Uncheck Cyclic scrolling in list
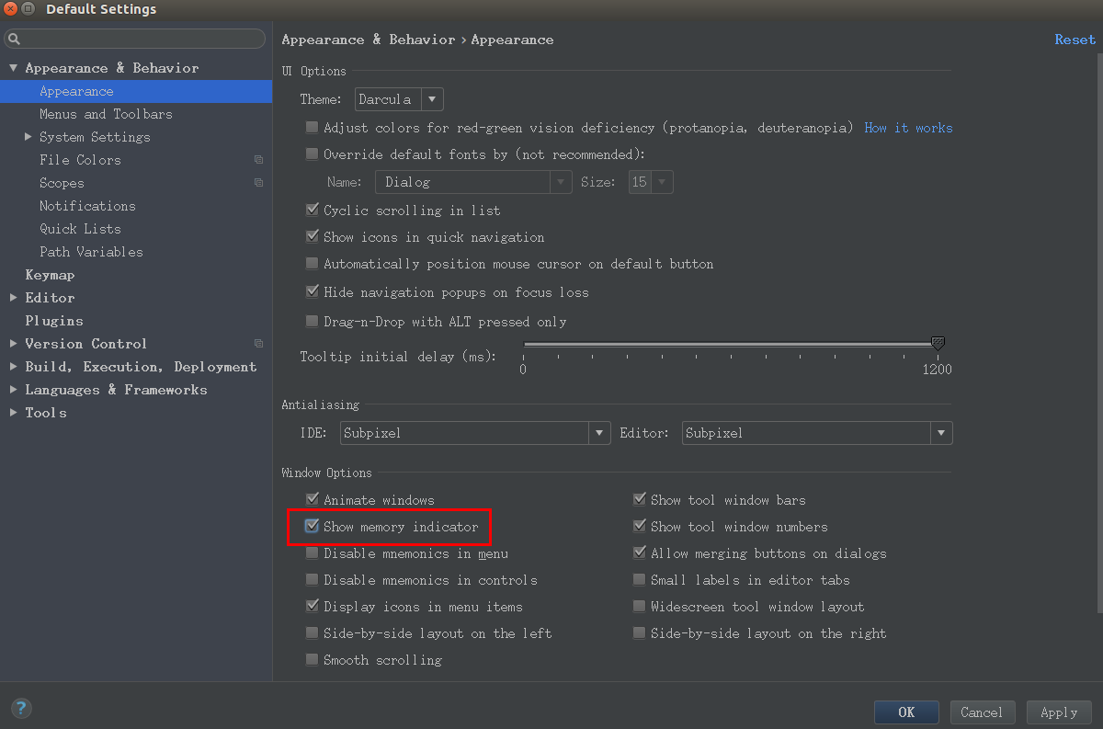 point(313,211)
